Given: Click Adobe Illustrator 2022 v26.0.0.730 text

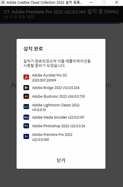Looking at the screenshot, I should [x=58, y=96].
